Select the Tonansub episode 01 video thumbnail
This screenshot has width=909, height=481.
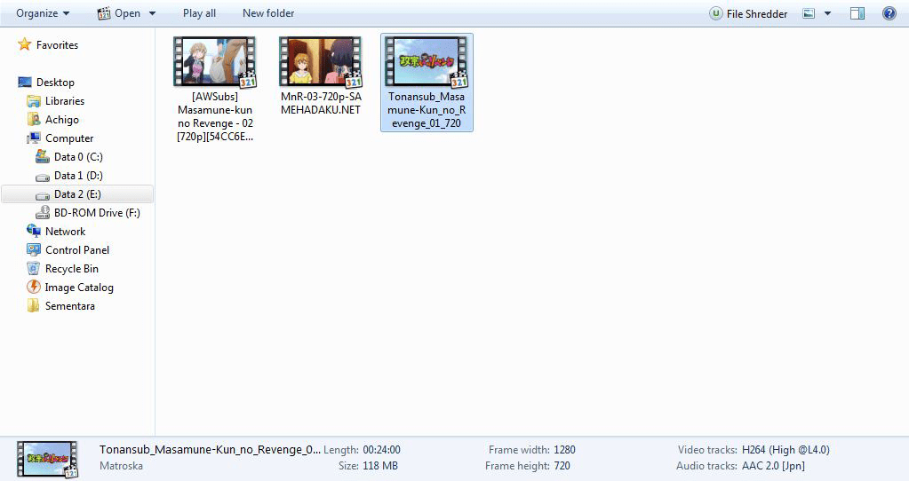pyautogui.click(x=427, y=62)
